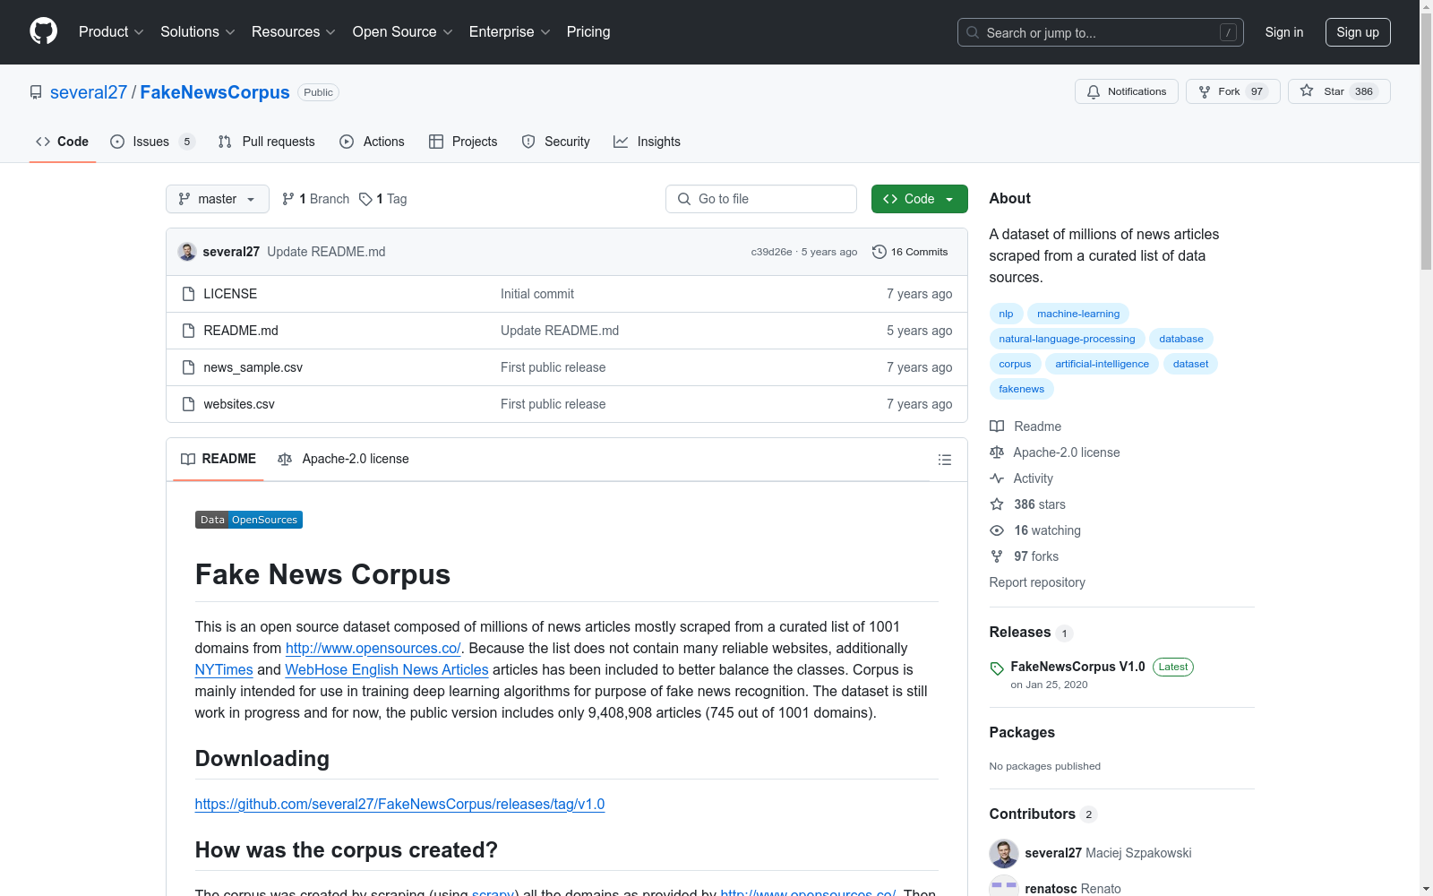Switch to the Insights tab

647,142
